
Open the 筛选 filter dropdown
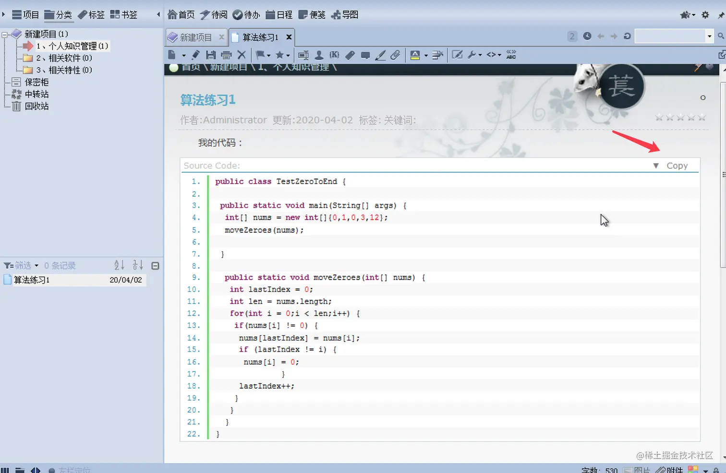pyautogui.click(x=21, y=265)
